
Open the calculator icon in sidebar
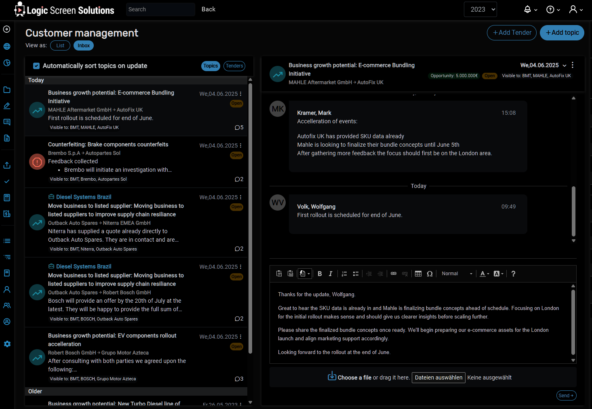(x=7, y=198)
